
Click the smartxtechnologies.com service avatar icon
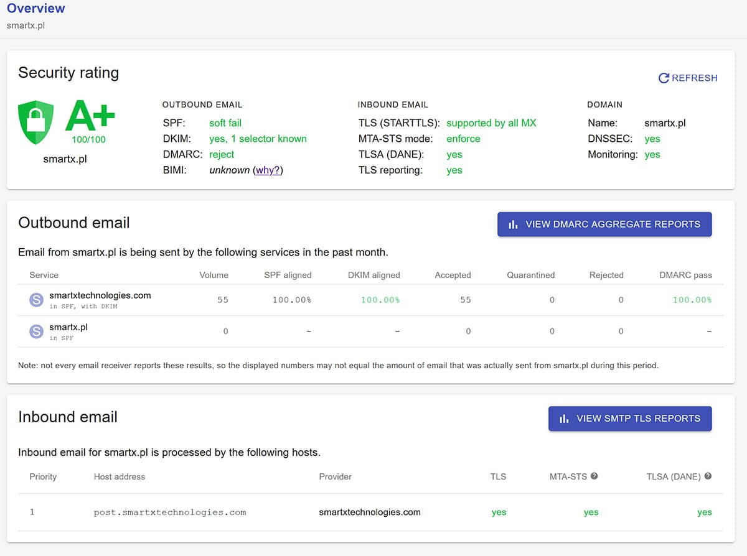point(37,300)
